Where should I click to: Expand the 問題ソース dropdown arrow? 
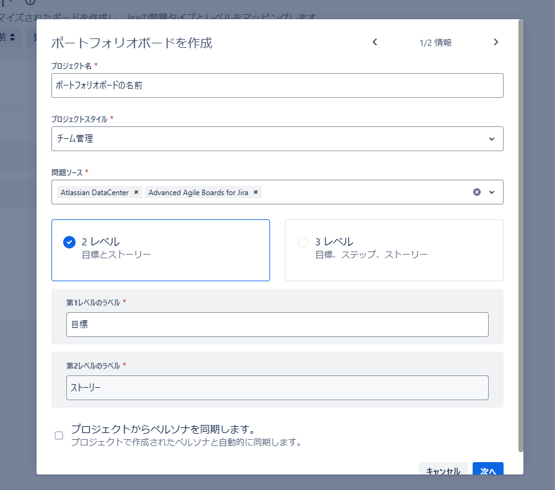492,192
